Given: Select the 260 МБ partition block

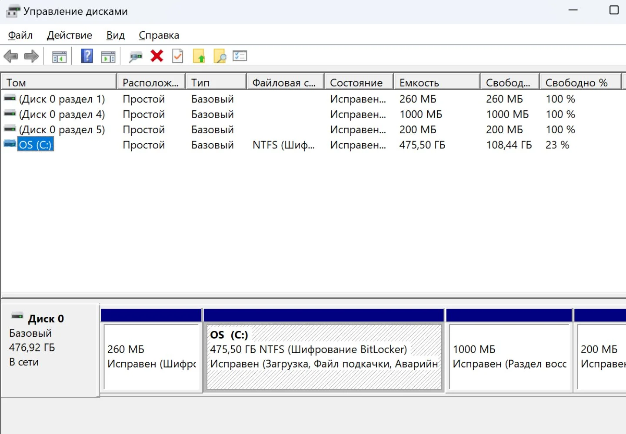Looking at the screenshot, I should click(x=152, y=357).
